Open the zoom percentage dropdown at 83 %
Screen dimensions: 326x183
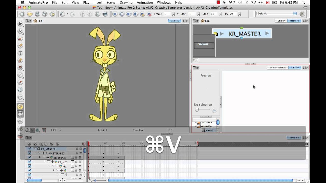point(60,130)
